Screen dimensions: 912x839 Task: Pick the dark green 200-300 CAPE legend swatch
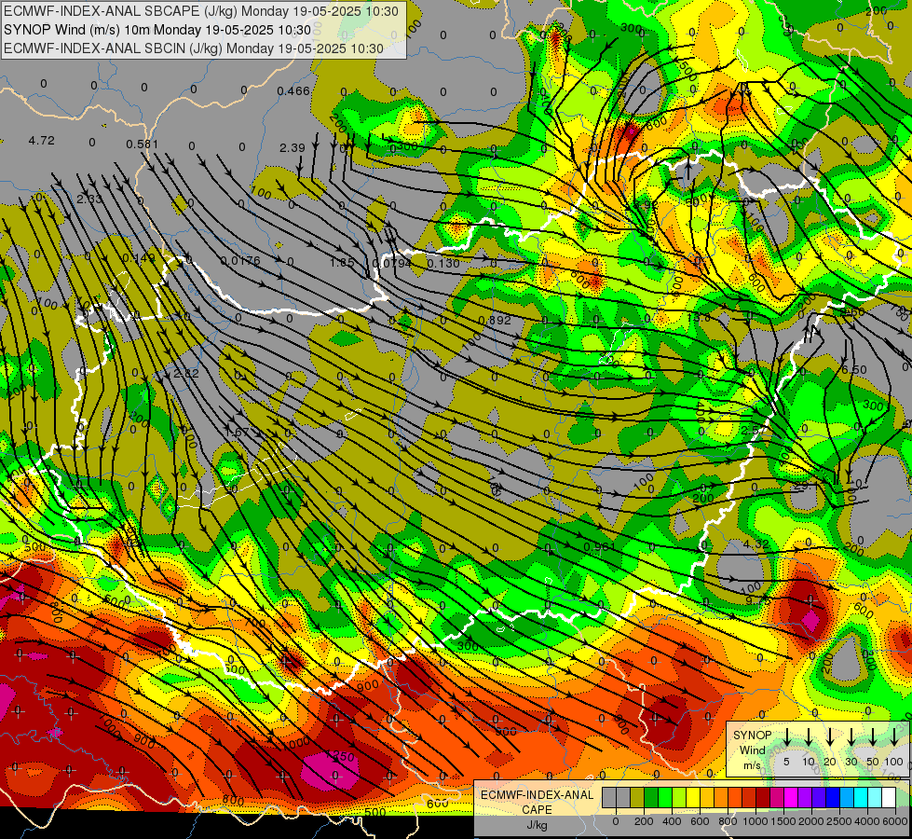tap(651, 797)
